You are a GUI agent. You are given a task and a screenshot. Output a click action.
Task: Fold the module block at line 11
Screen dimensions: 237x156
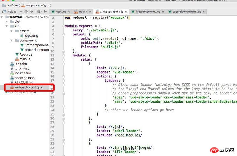[63, 56]
